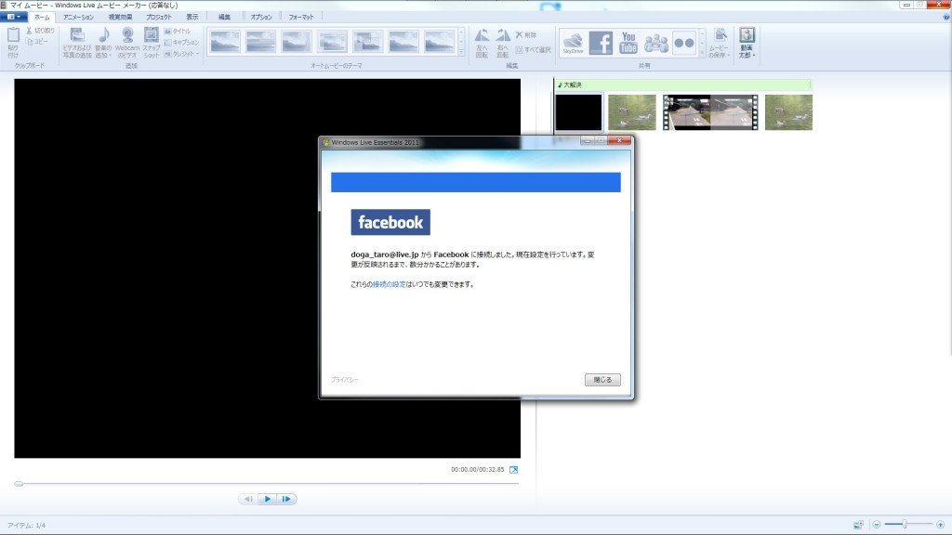This screenshot has height=535, width=952.
Task: Click the YouTube share icon
Action: (628, 43)
